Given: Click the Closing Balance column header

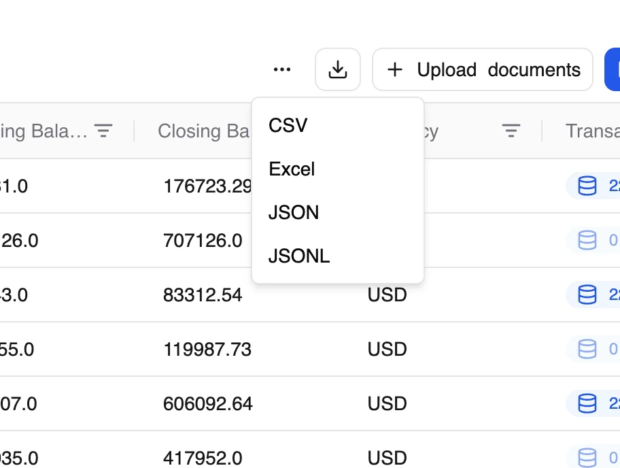Looking at the screenshot, I should point(204,131).
